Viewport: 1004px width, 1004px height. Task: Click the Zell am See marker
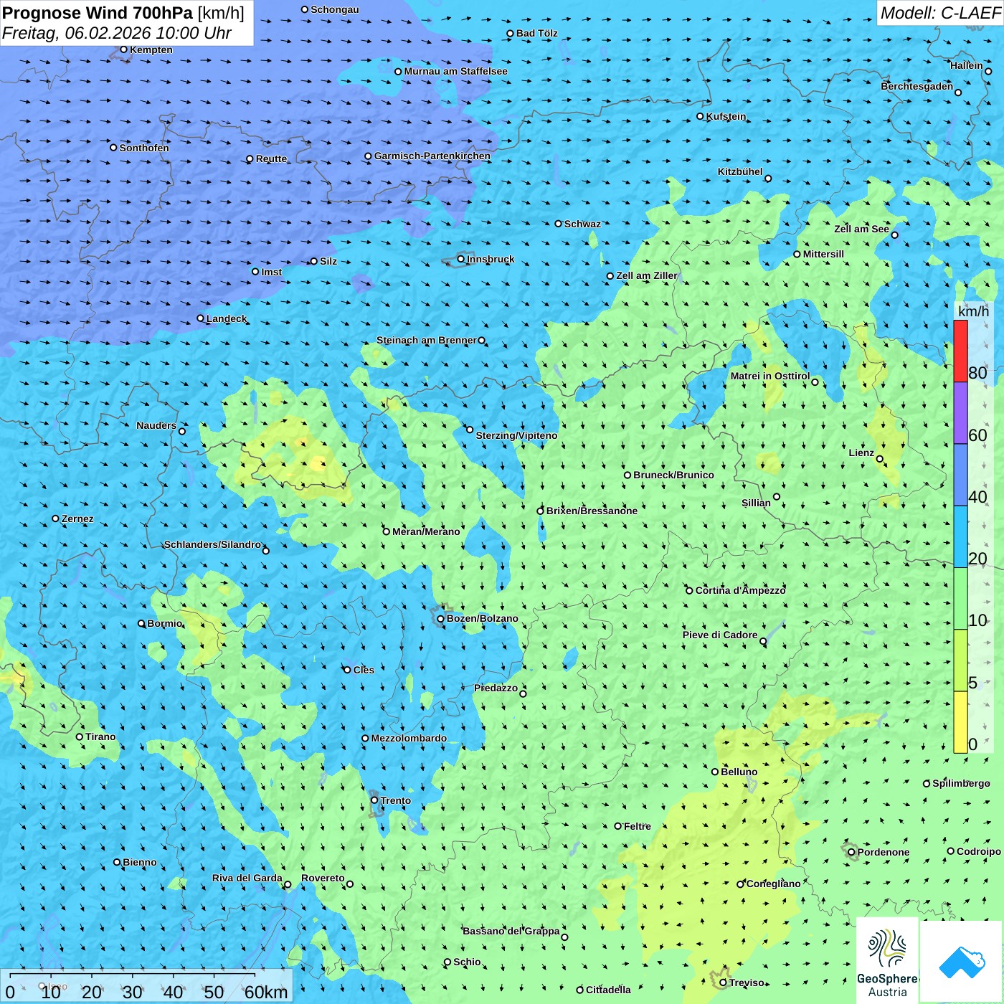(x=894, y=235)
